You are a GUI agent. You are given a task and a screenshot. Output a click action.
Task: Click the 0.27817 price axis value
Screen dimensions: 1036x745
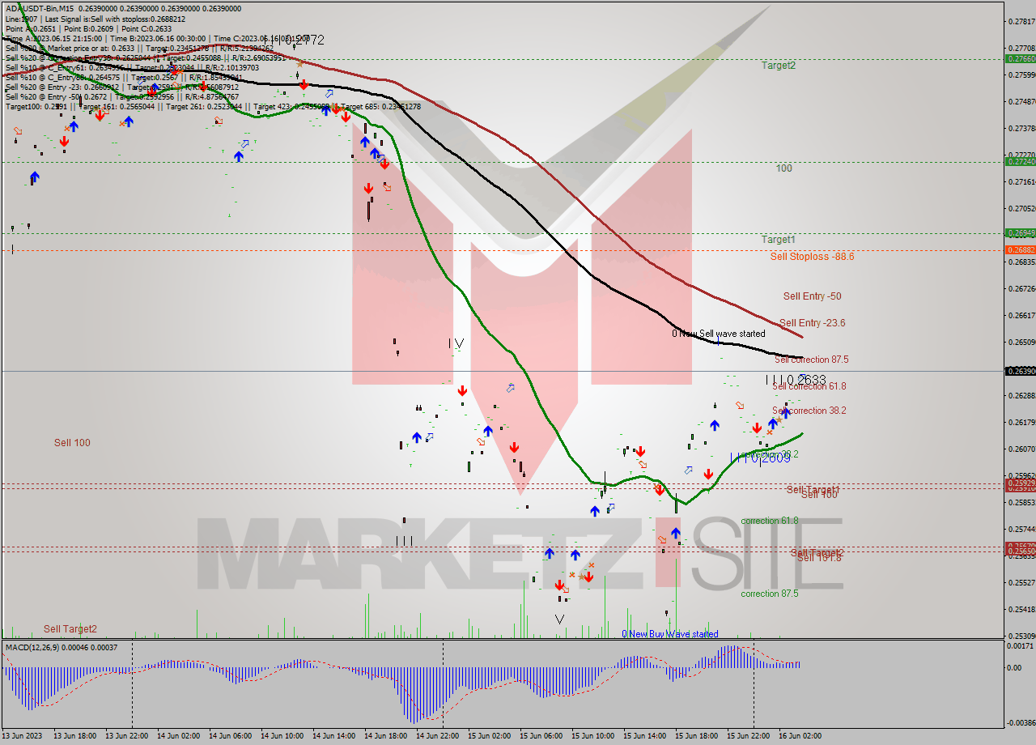[1021, 22]
